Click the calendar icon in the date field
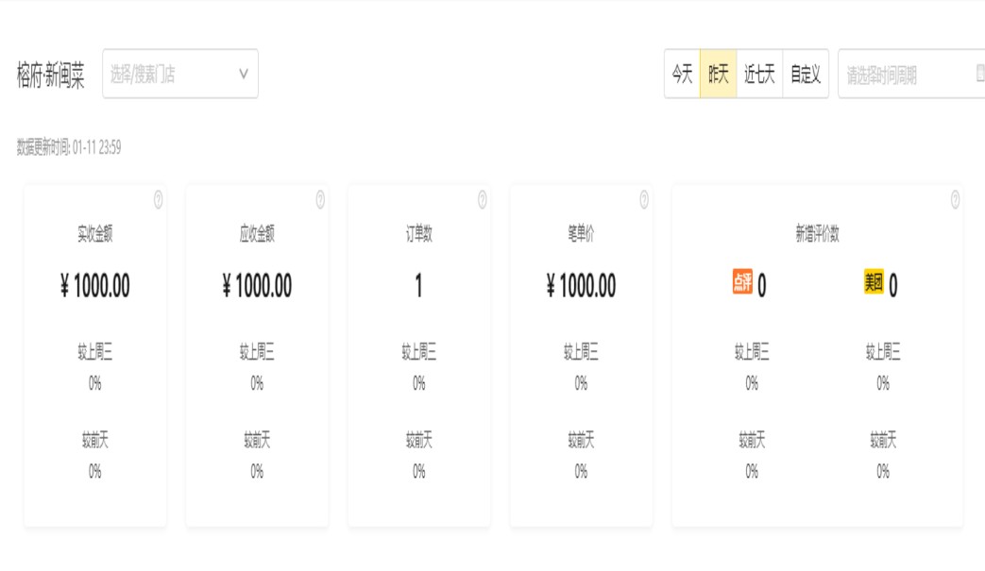 (979, 74)
